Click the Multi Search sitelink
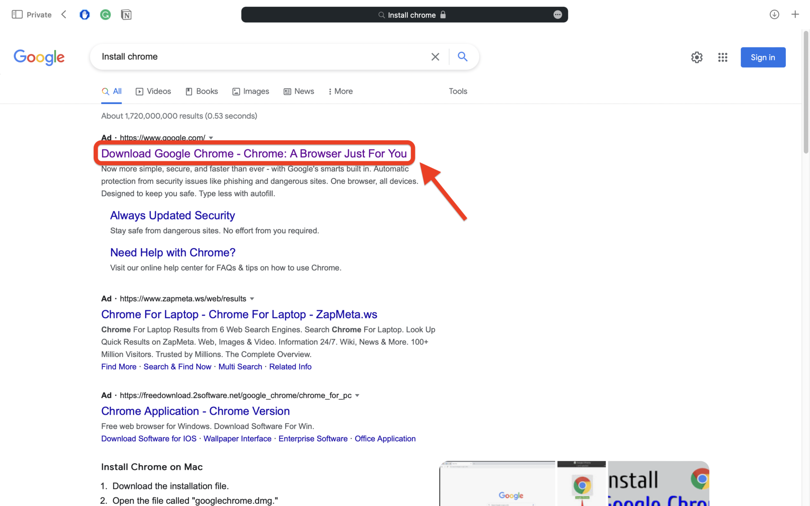This screenshot has height=506, width=810. tap(240, 367)
